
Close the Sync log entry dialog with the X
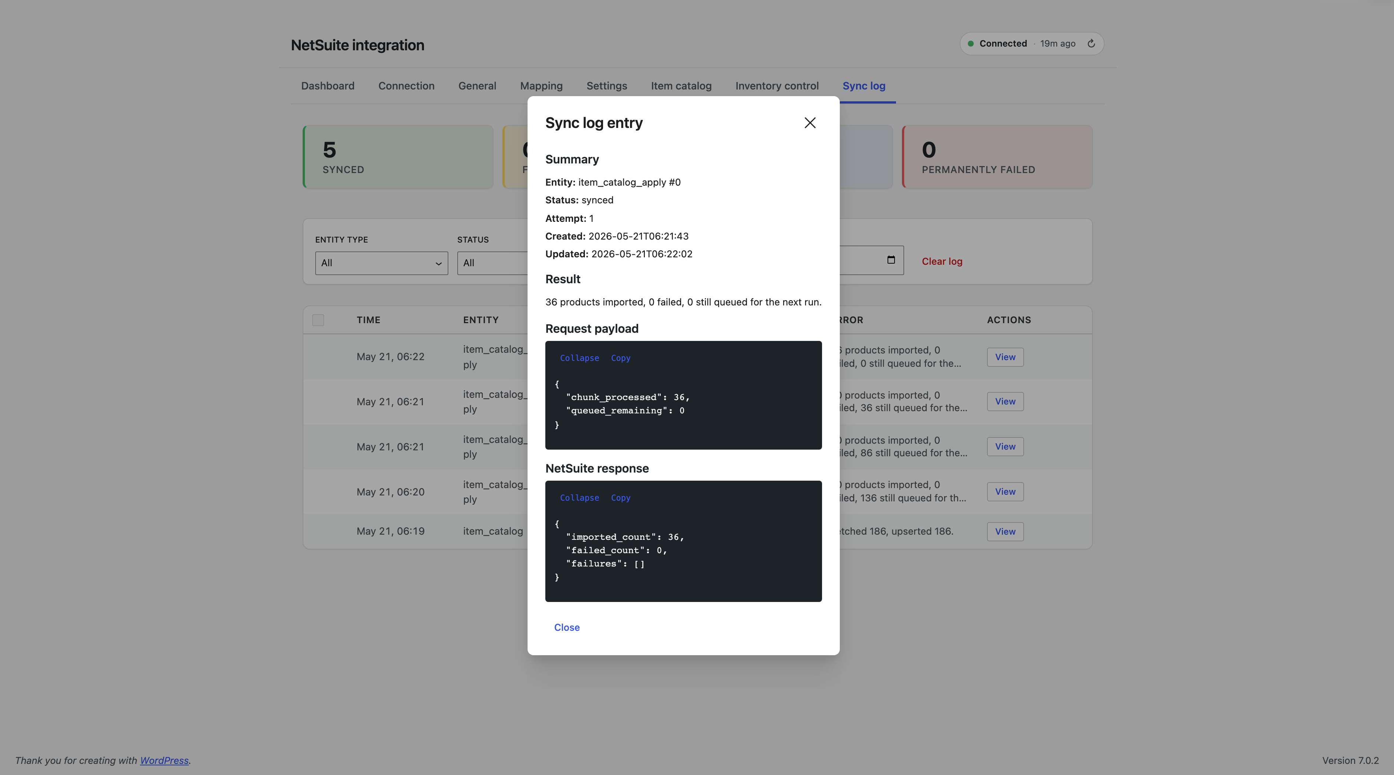point(809,123)
